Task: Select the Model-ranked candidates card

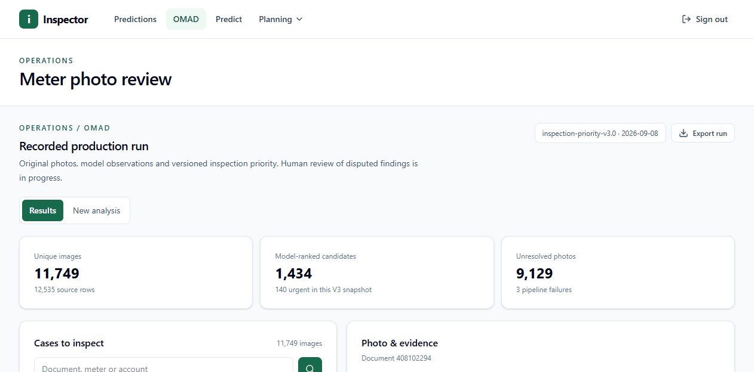Action: click(x=377, y=272)
